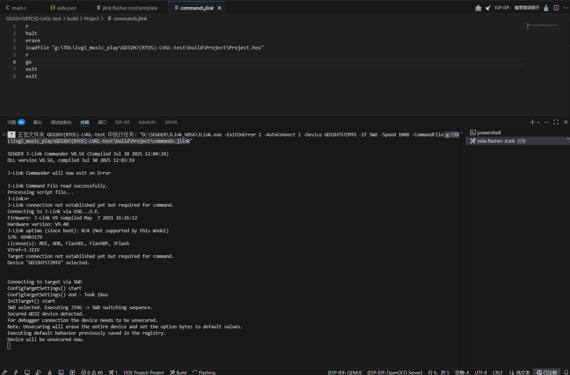Change file encoding via UTF-8

tap(481, 372)
